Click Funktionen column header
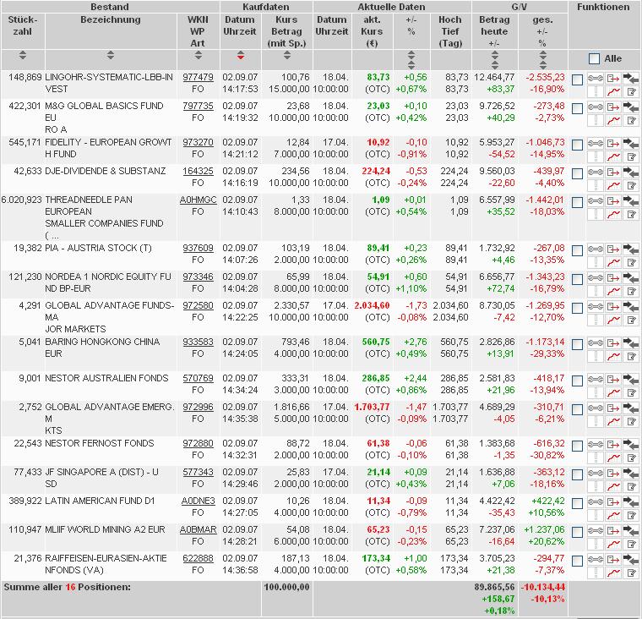642x619 pixels. pos(603,7)
